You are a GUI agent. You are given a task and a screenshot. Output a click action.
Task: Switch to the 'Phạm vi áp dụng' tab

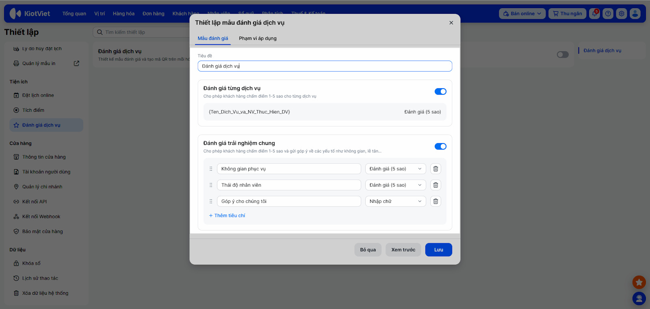point(258,38)
